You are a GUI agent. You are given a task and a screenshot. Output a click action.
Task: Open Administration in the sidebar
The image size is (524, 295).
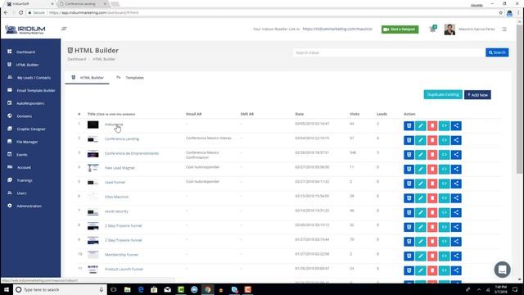click(x=29, y=206)
